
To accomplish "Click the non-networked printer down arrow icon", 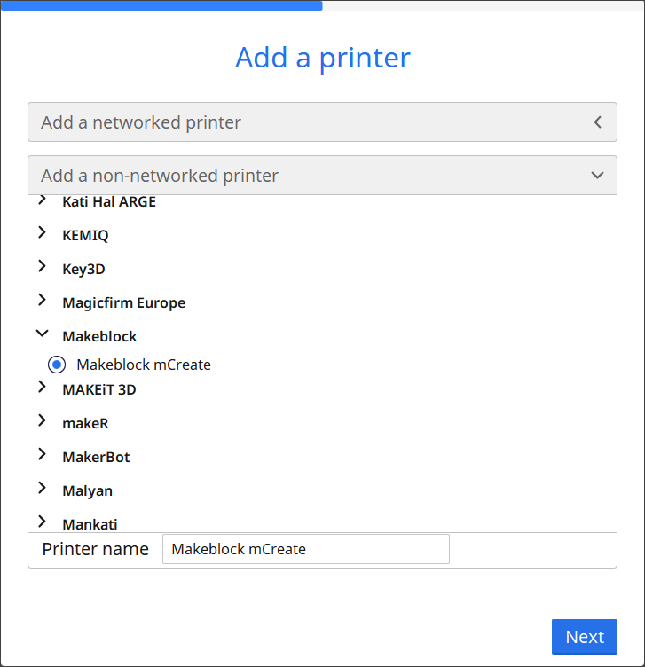I will pos(597,176).
